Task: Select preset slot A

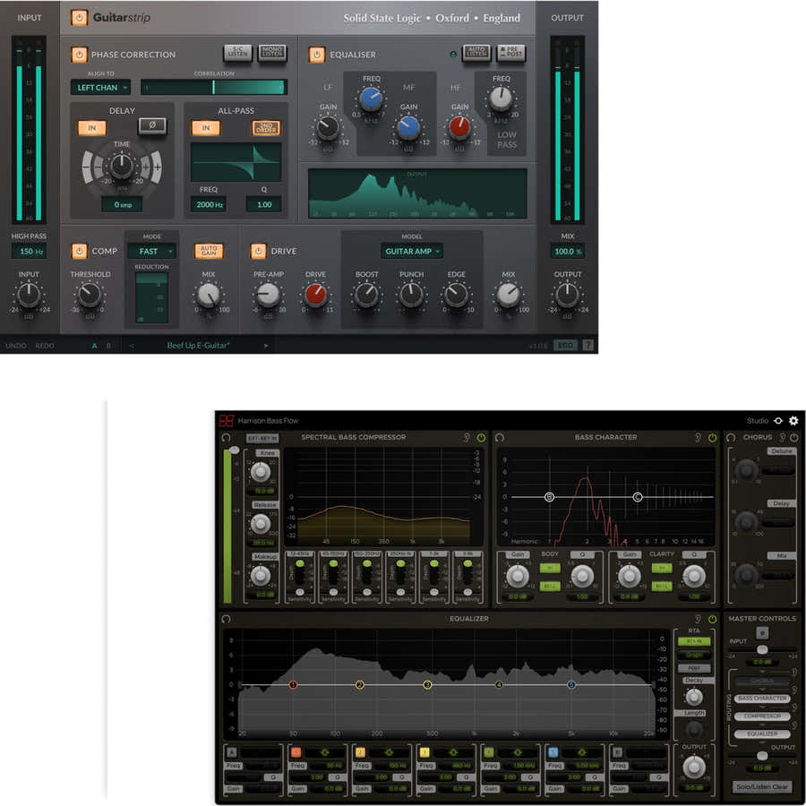Action: tap(95, 346)
